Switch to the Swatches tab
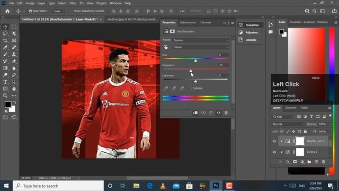 point(296,22)
